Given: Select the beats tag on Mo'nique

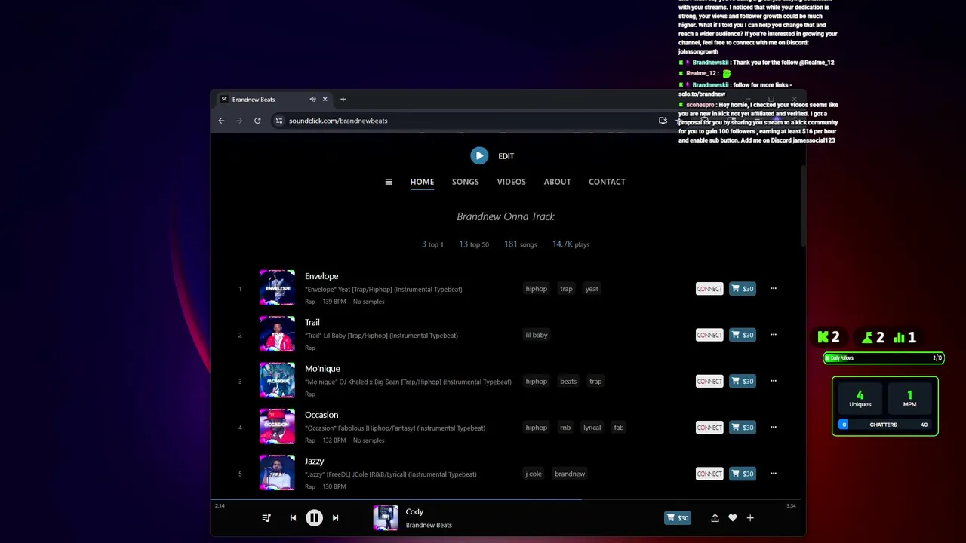Looking at the screenshot, I should tap(568, 381).
